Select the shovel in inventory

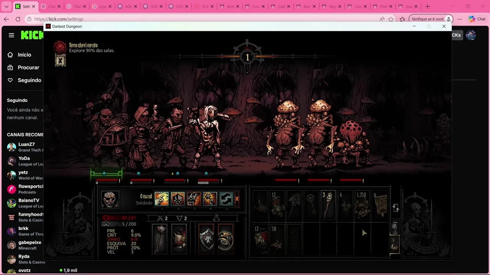pyautogui.click(x=294, y=205)
